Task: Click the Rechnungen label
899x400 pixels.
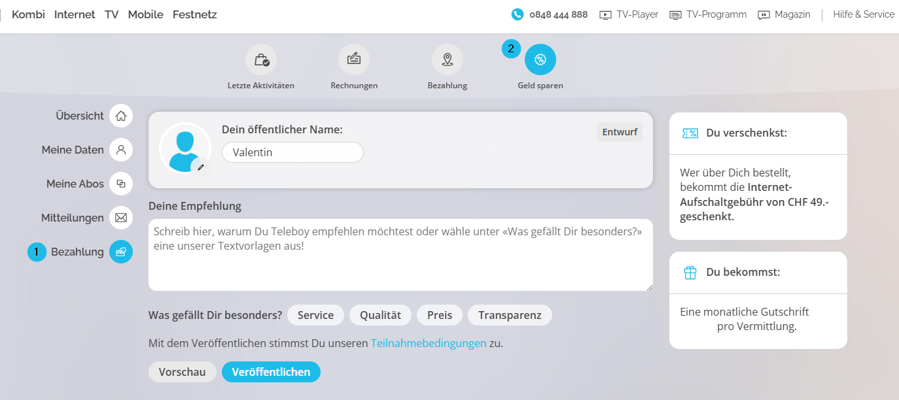Action: click(354, 86)
